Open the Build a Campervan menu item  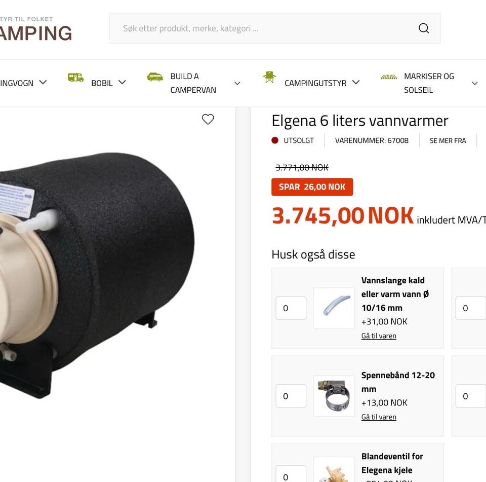click(193, 83)
